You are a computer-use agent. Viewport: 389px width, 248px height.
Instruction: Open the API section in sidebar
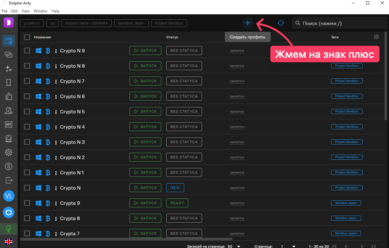[9, 124]
